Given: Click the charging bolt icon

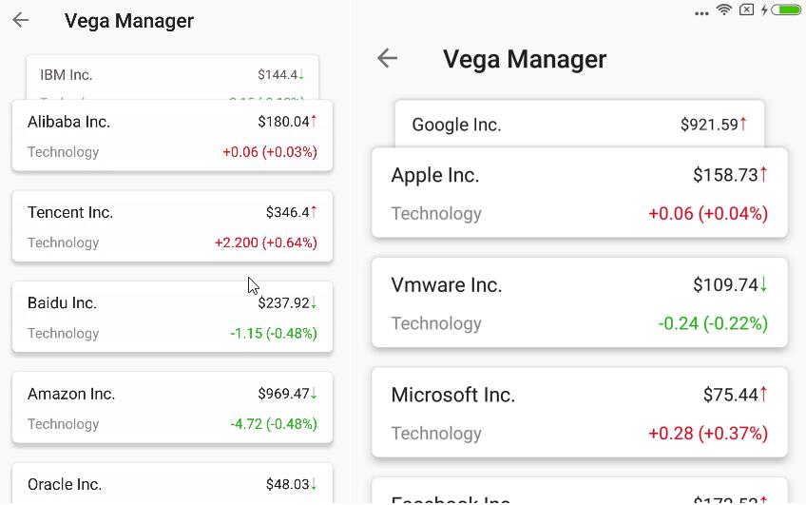Looking at the screenshot, I should pos(764,10).
